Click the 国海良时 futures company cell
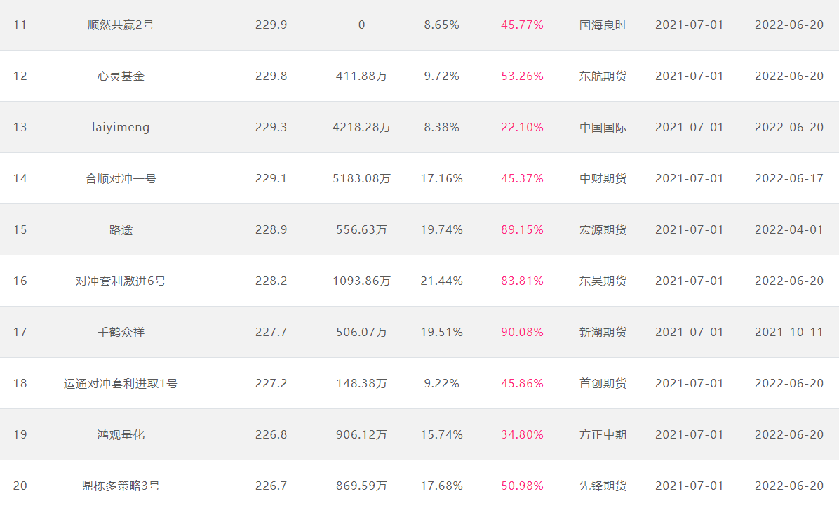The image size is (839, 508). click(603, 25)
